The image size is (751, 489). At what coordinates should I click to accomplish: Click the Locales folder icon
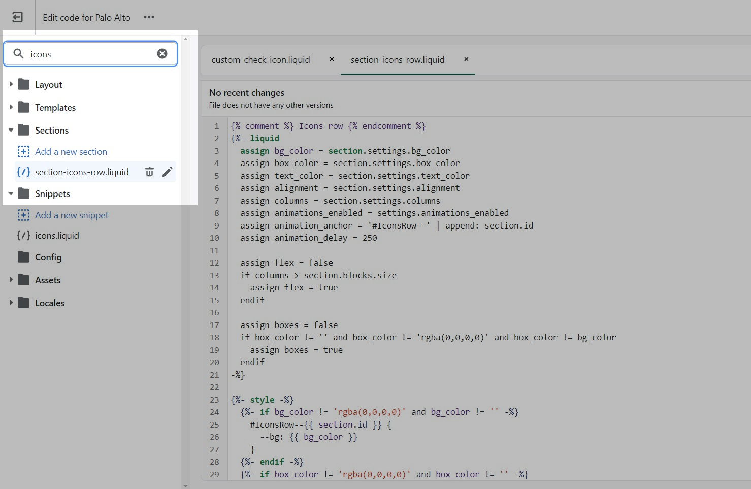pos(23,303)
